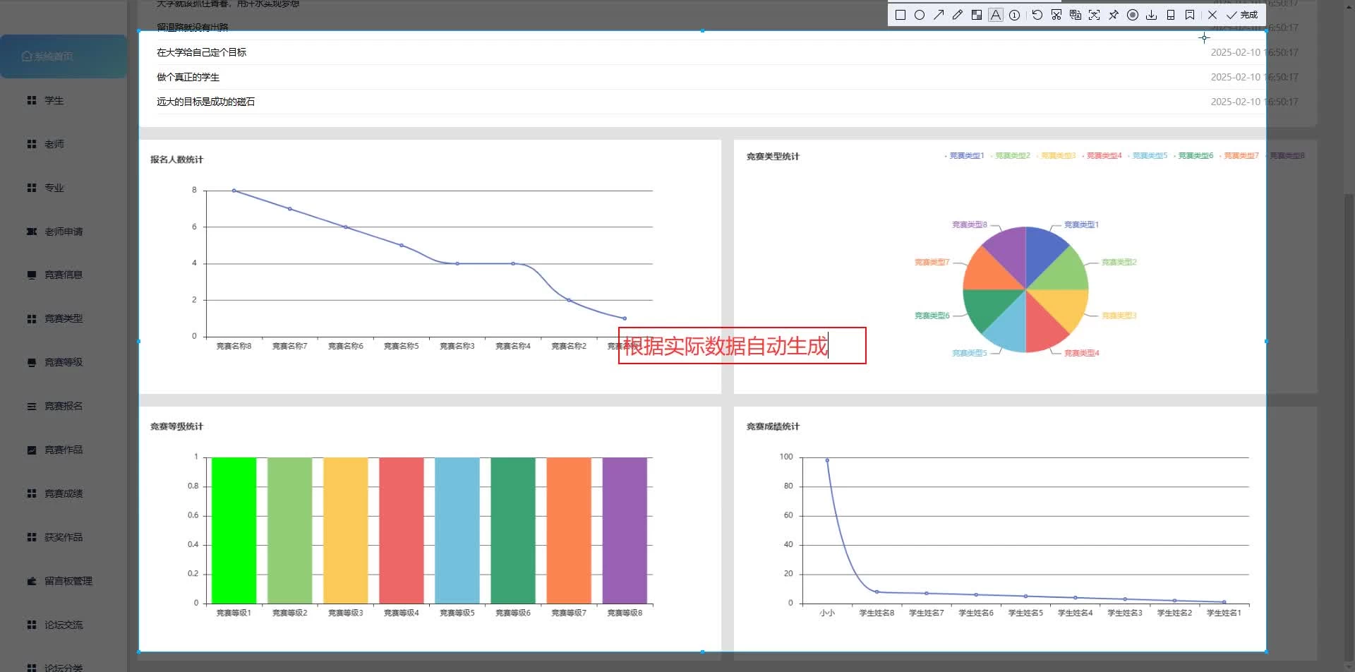Expand the 老师申请 sidebar menu

coord(64,232)
